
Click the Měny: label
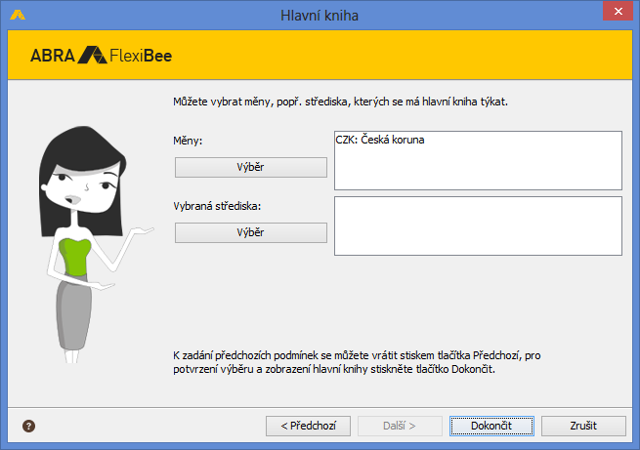[188, 141]
